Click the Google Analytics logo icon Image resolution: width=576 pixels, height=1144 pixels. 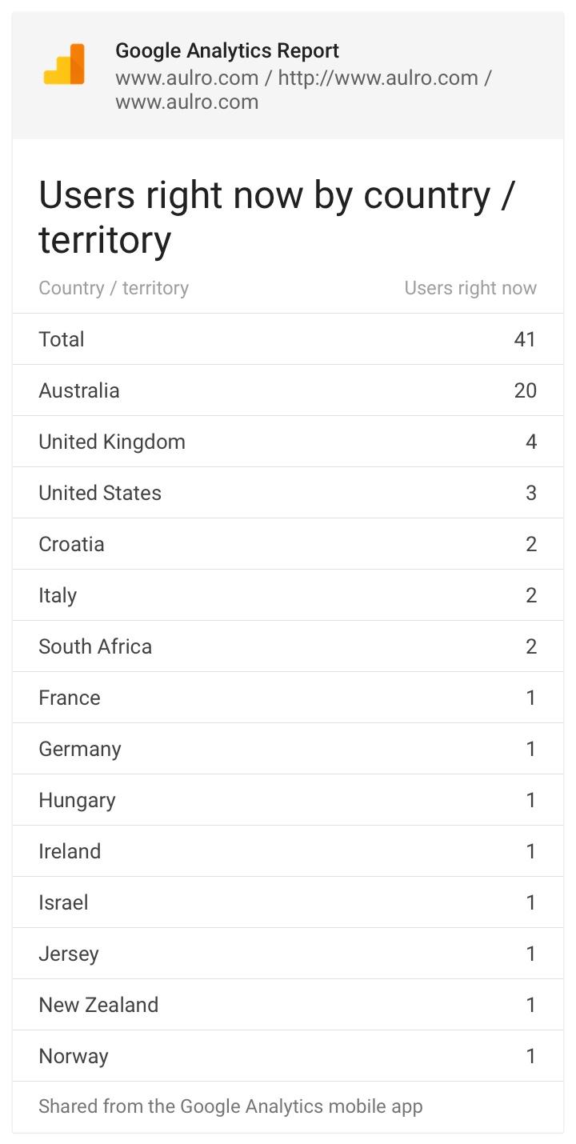tap(64, 65)
